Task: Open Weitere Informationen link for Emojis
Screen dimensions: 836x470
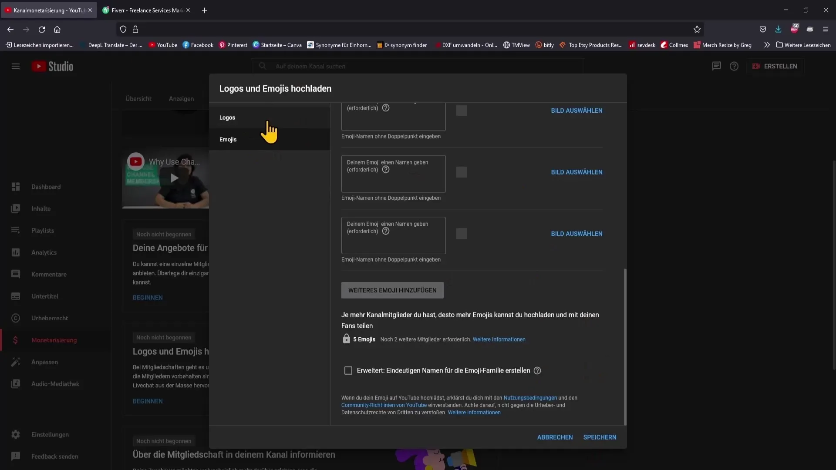Action: coord(499,339)
